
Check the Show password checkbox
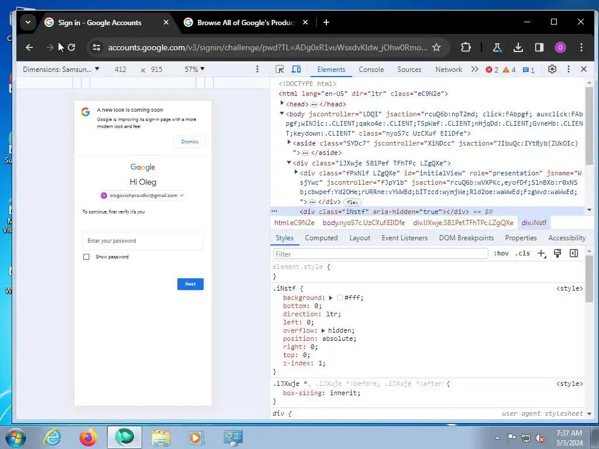(x=87, y=257)
